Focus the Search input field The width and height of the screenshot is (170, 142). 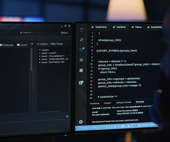(x=34, y=32)
